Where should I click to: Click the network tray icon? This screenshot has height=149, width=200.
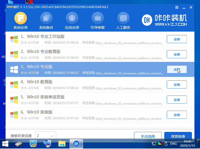click(x=154, y=144)
